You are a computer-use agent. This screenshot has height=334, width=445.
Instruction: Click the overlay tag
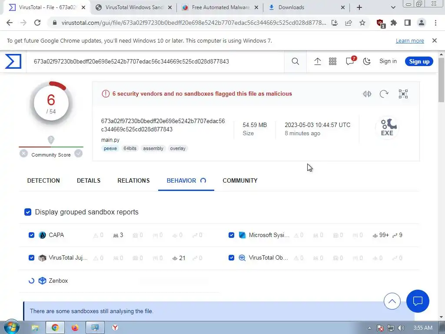click(178, 149)
